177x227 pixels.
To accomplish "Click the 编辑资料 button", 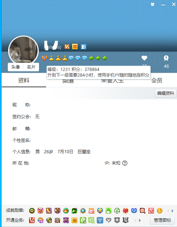I will pyautogui.click(x=166, y=93).
